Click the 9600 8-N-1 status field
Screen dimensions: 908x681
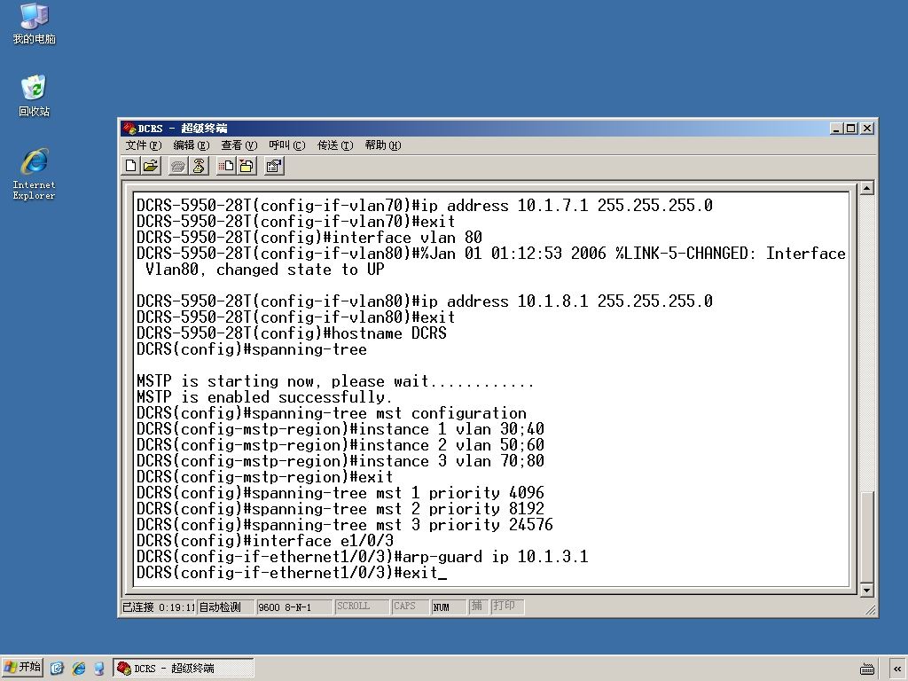294,607
